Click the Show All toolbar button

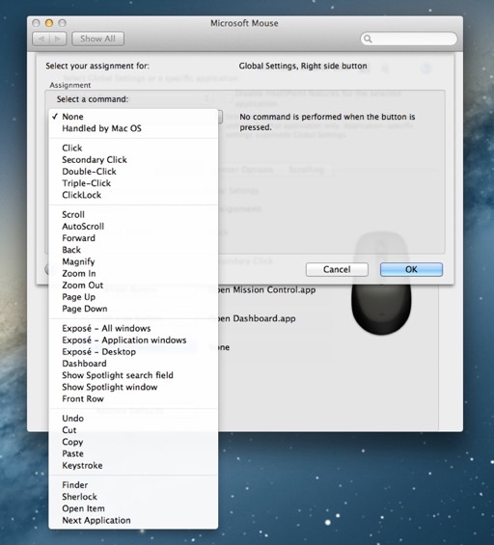click(x=97, y=39)
